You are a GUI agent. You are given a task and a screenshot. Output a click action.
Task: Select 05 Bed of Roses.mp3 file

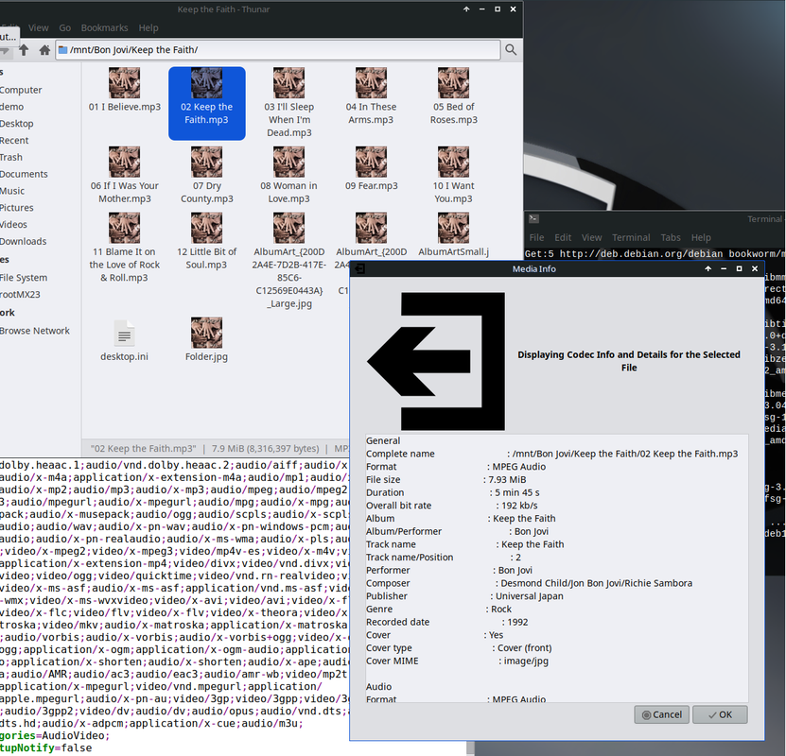tap(454, 96)
